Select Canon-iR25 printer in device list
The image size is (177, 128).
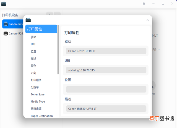[13, 24]
